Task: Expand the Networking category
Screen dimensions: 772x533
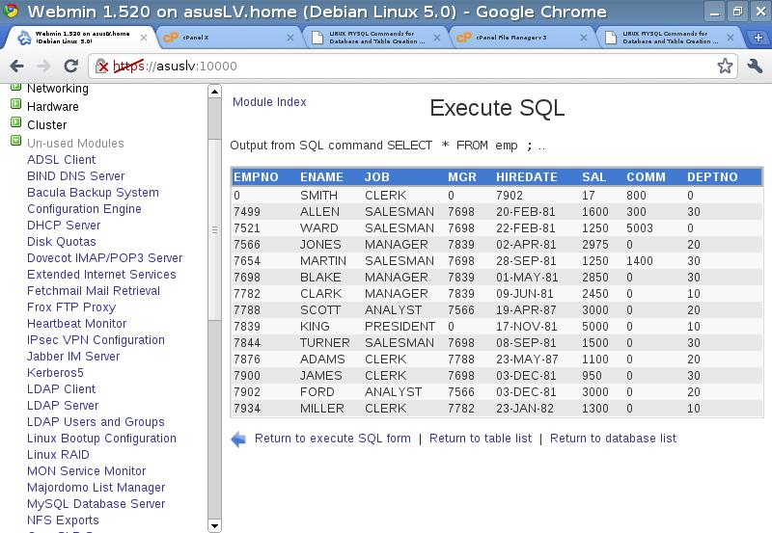Action: pos(15,89)
